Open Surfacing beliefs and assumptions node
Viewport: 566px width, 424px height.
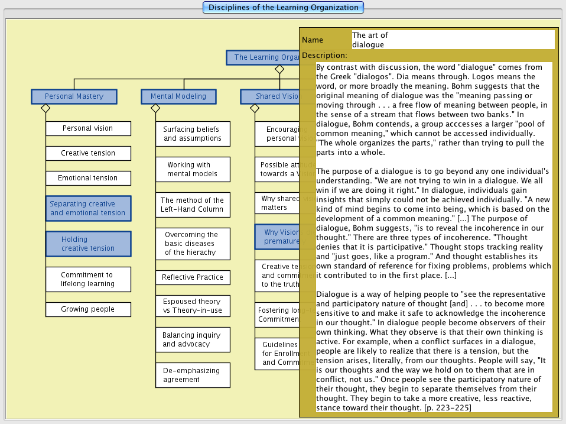(193, 134)
